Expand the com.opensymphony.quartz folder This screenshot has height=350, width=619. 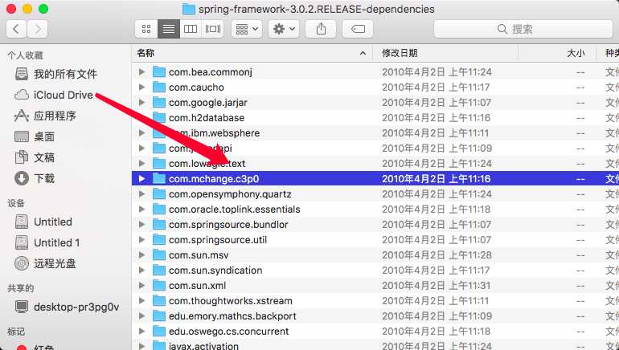point(141,194)
